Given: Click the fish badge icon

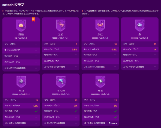Looking at the screenshot, I should point(140,25).
